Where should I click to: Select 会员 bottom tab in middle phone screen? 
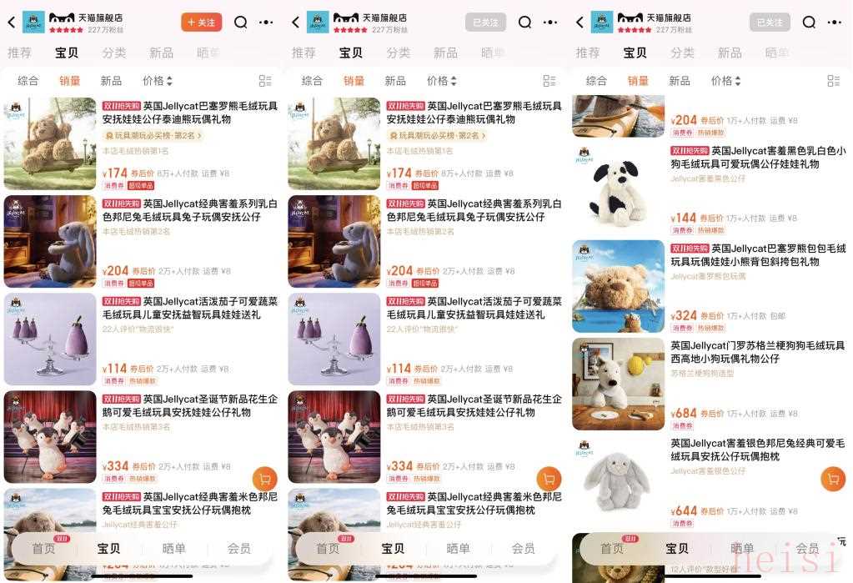(x=523, y=548)
